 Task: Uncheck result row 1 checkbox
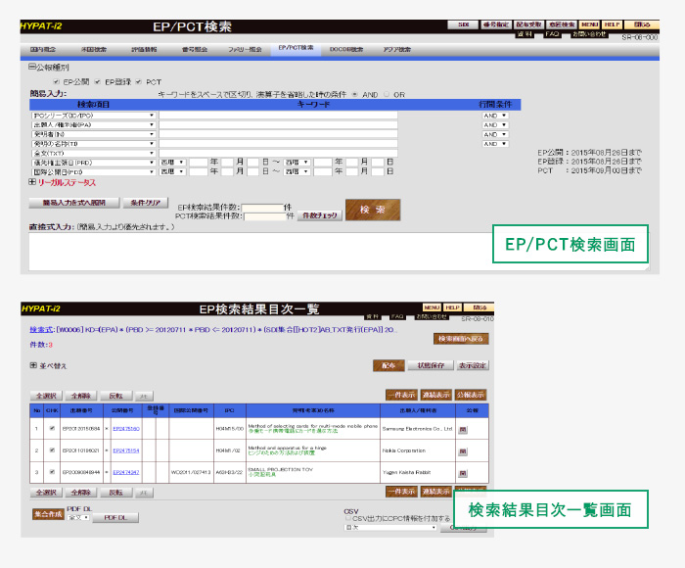click(x=52, y=429)
